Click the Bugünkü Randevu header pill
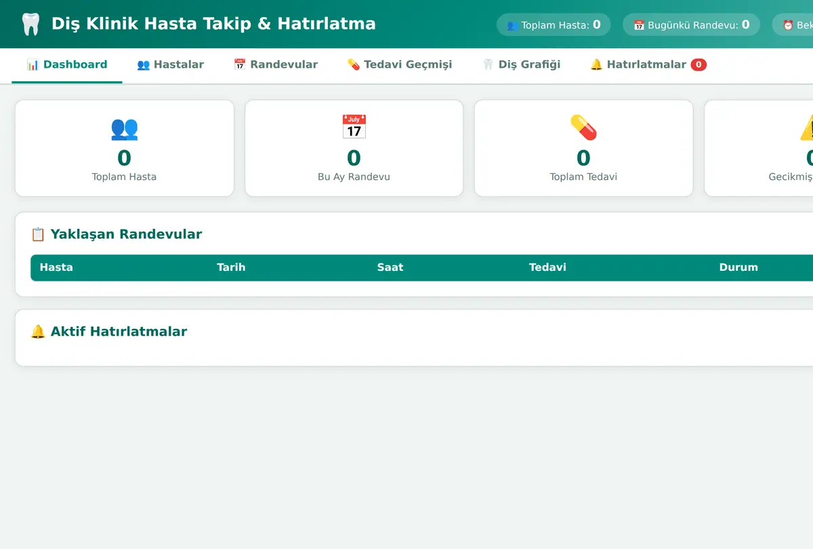The image size is (813, 549). tap(691, 25)
